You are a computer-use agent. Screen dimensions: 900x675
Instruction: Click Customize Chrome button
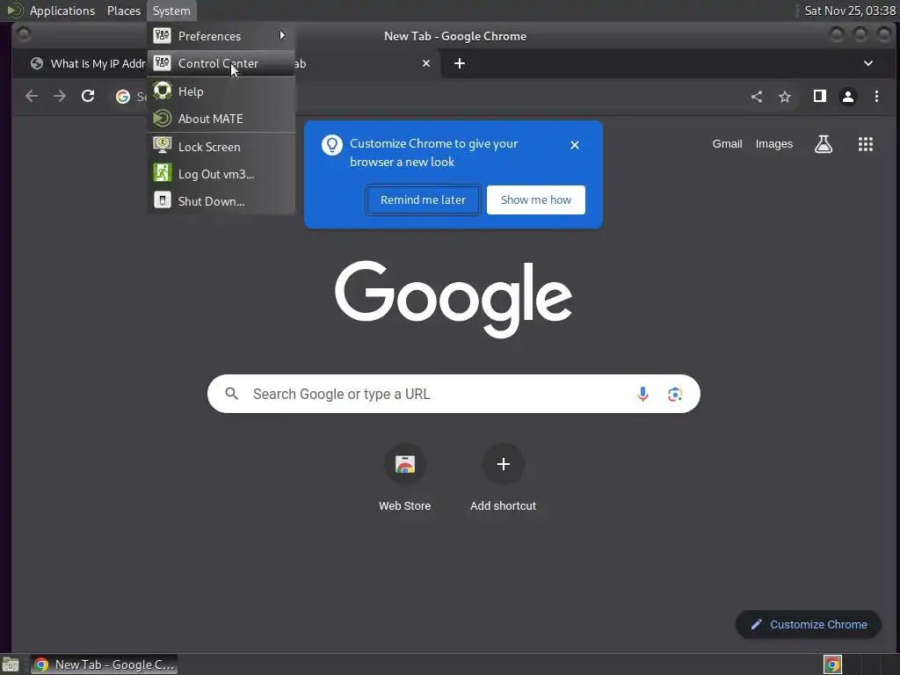click(809, 625)
